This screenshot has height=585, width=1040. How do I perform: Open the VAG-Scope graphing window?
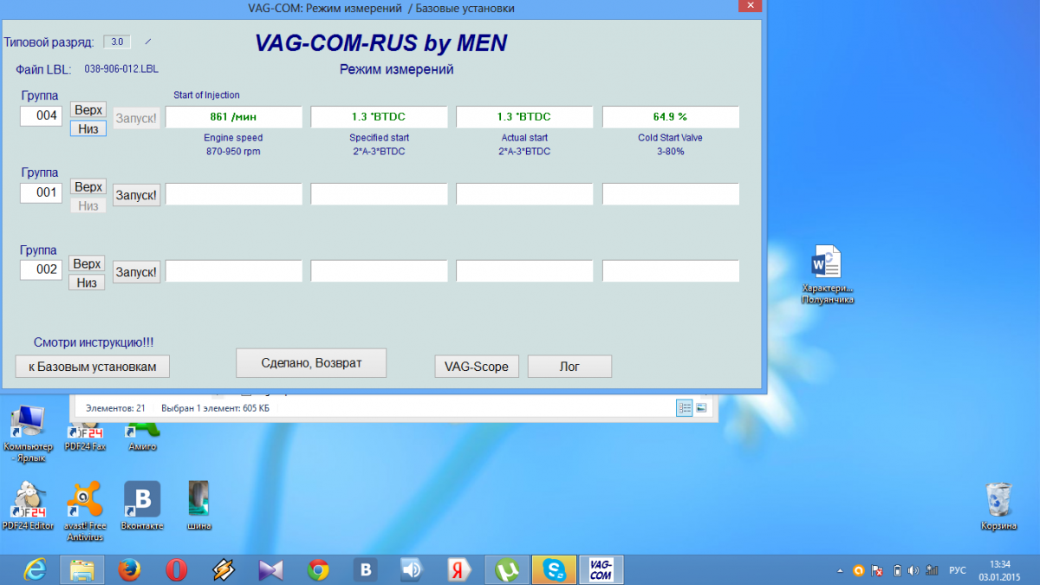[476, 367]
